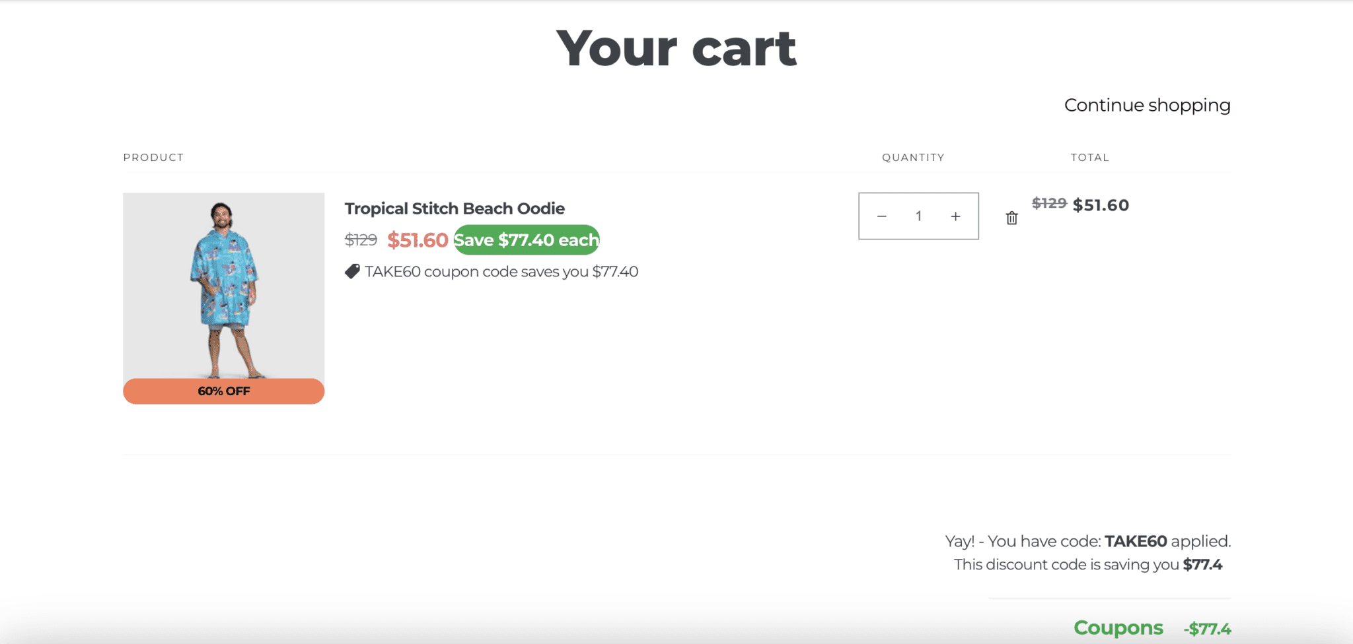This screenshot has height=644, width=1353.
Task: Click the strikethrough $129 price in Total
Action: click(1048, 204)
